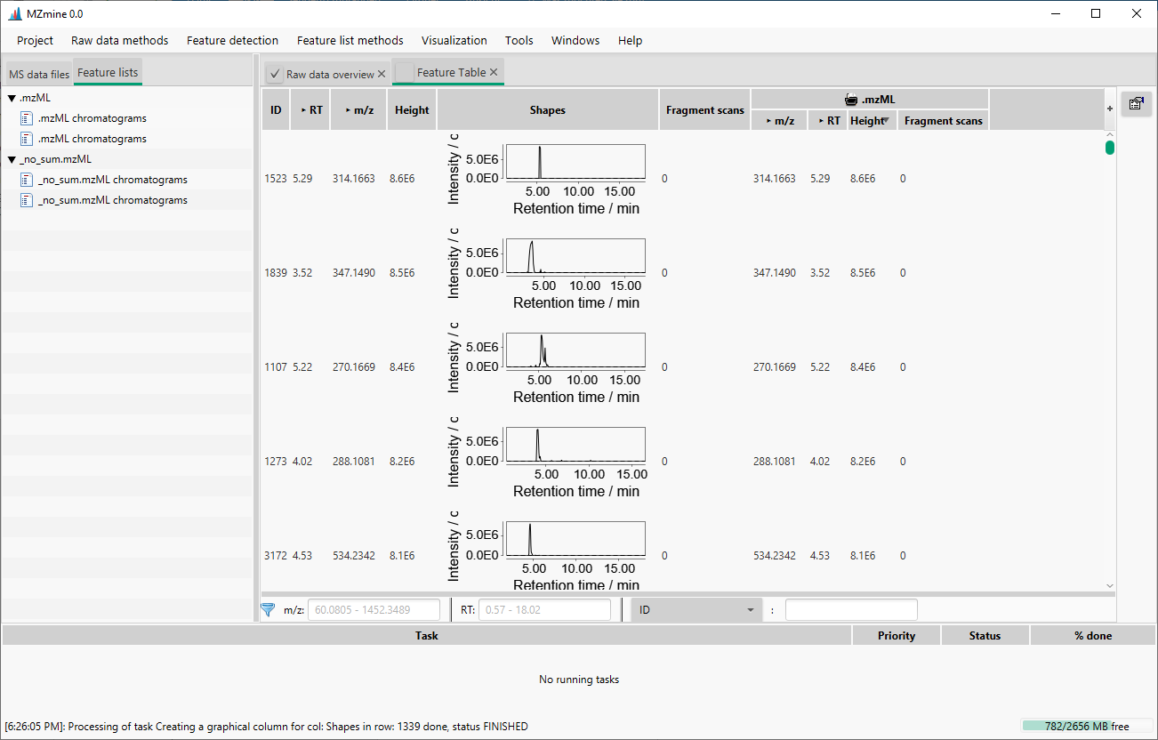The width and height of the screenshot is (1158, 740).
Task: Click the document icon beside the first ".mzML chromatograms" entry
Action: point(26,117)
